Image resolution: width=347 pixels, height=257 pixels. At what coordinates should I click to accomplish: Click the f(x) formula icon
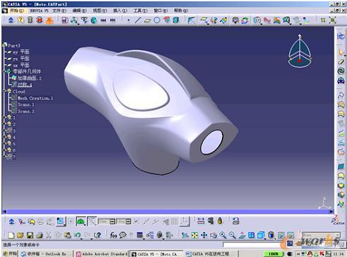point(113,235)
